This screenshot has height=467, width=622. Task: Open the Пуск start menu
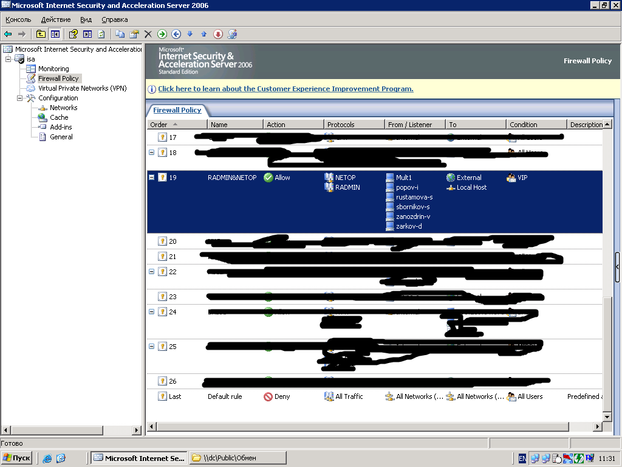pos(16,458)
